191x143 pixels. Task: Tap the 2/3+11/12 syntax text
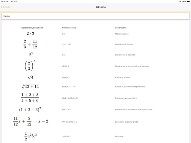tap(67, 44)
